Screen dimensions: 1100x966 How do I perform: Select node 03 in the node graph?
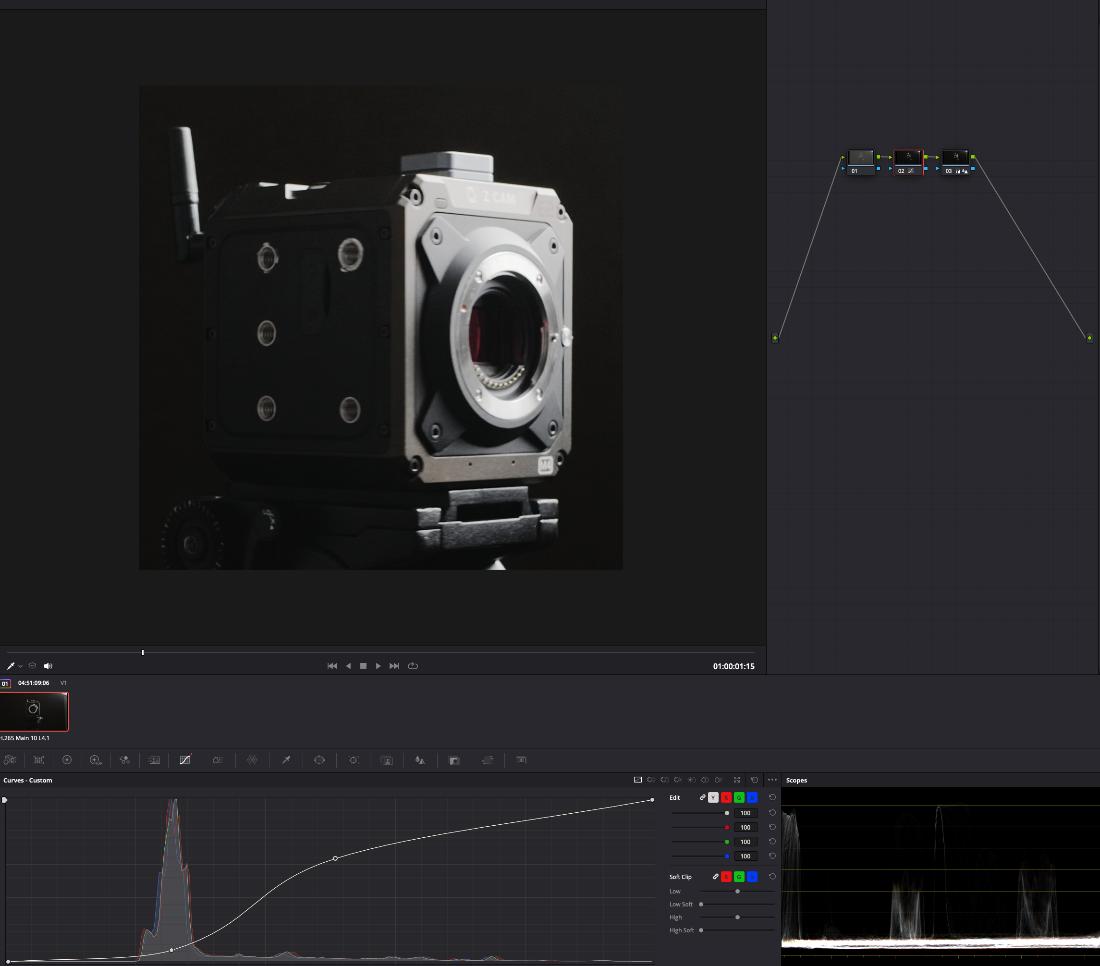coord(955,162)
